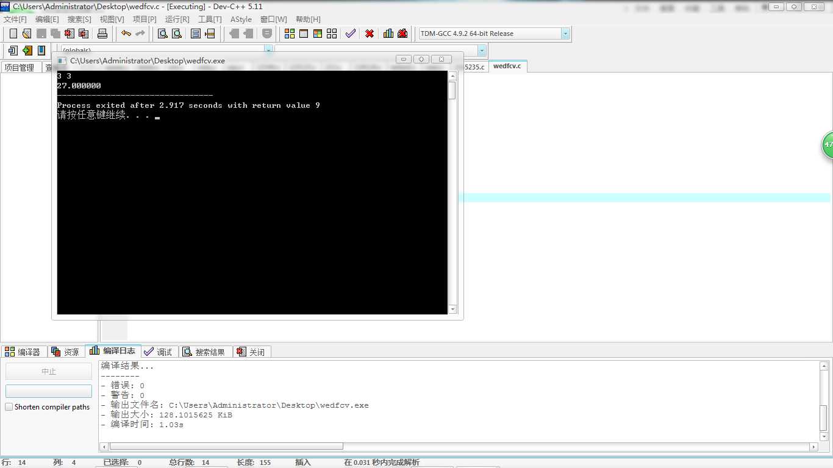The image size is (833, 468).
Task: Open the AStyle menu
Action: tap(241, 19)
